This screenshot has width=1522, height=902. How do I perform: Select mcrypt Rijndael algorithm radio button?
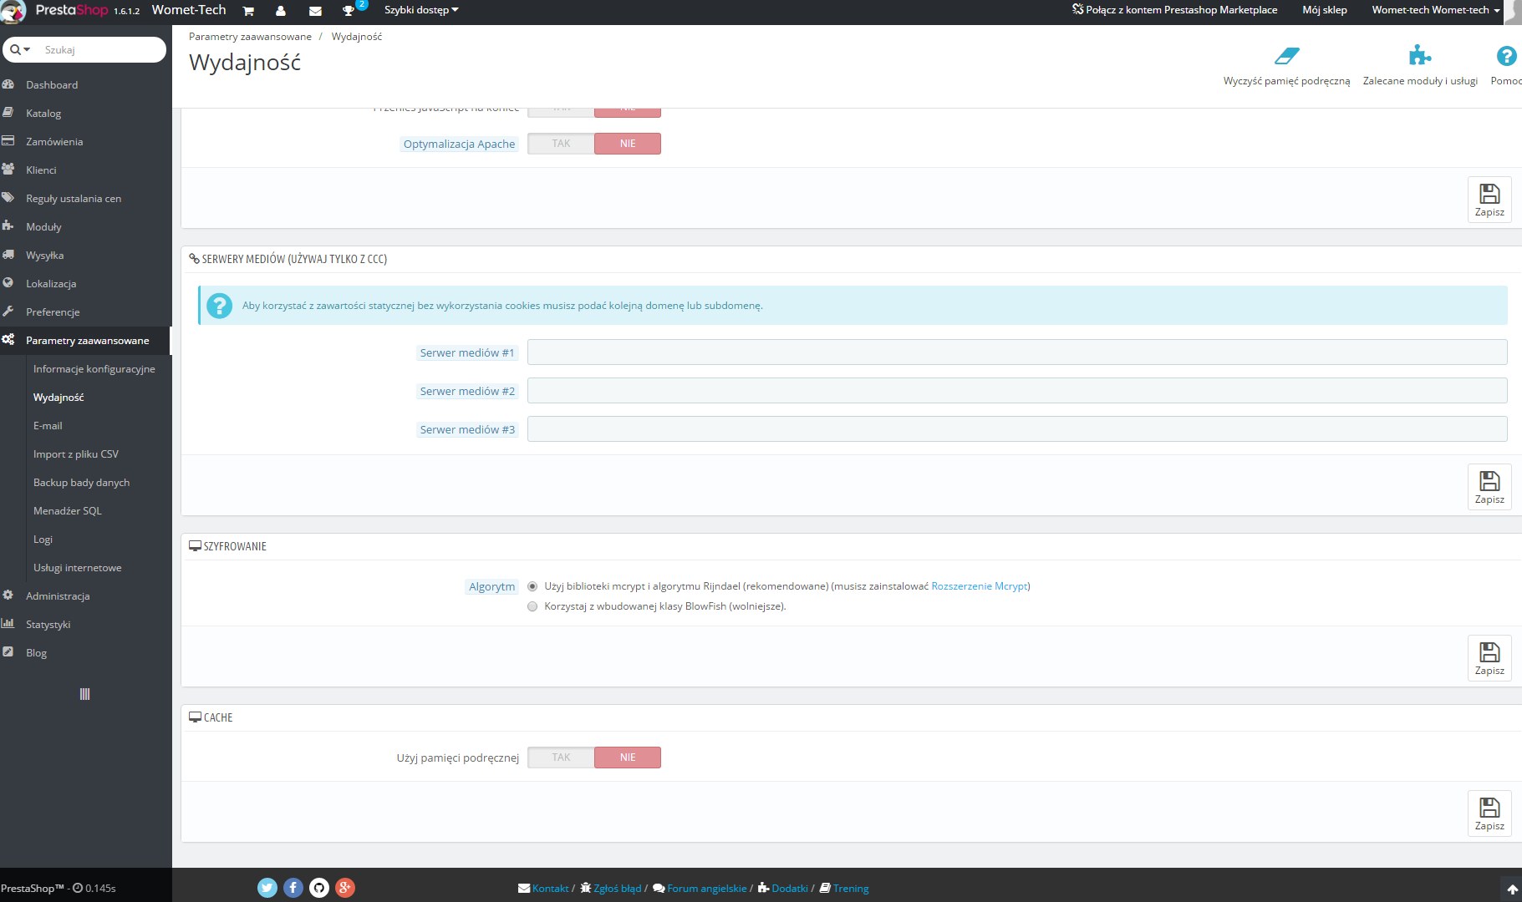click(x=532, y=586)
